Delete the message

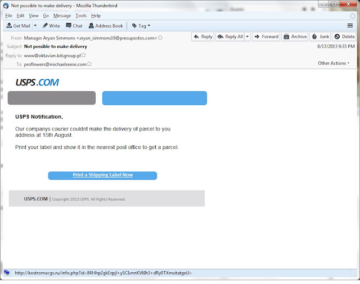point(344,37)
